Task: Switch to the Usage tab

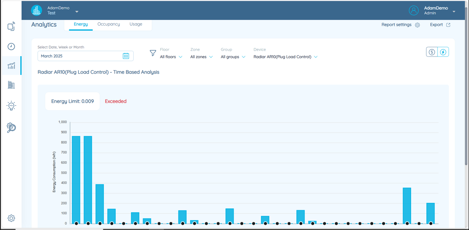Action: (136, 24)
